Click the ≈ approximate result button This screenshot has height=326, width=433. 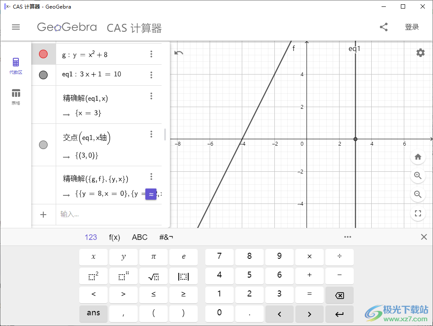click(150, 194)
